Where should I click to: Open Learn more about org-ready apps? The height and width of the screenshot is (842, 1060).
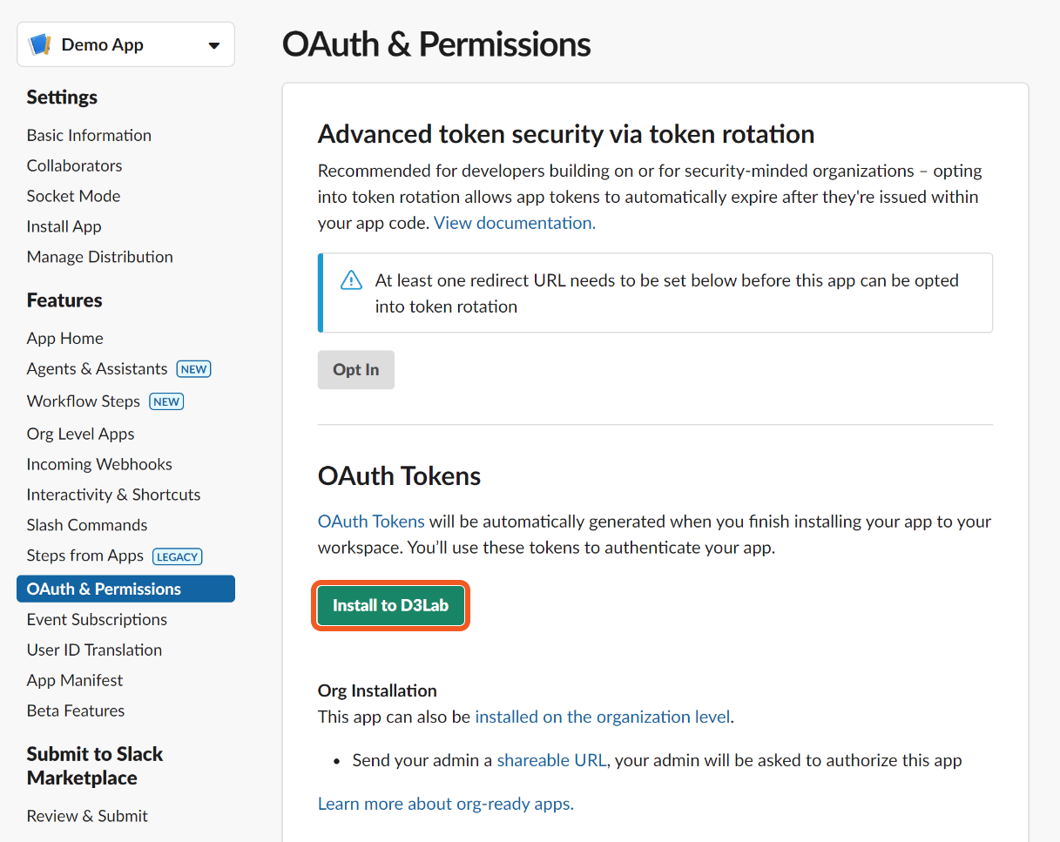(445, 804)
